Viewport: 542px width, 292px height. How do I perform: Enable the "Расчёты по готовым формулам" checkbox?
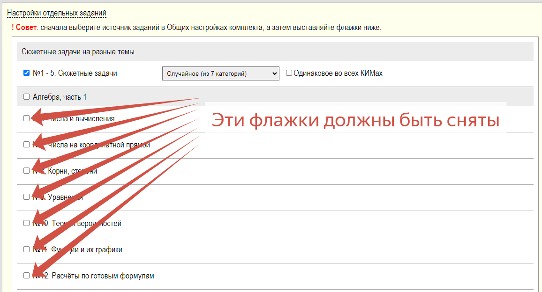pos(27,276)
